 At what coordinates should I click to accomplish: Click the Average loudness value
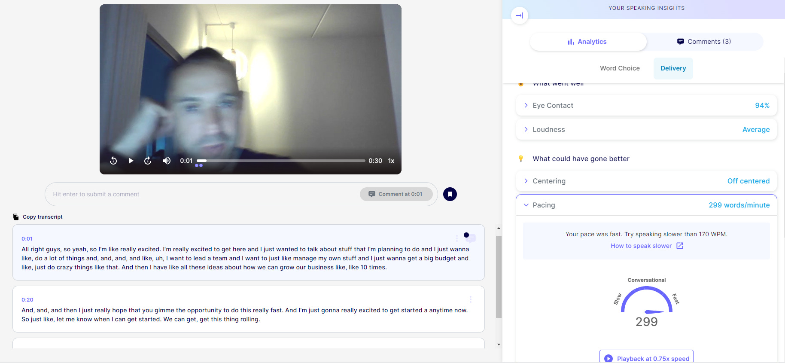756,130
